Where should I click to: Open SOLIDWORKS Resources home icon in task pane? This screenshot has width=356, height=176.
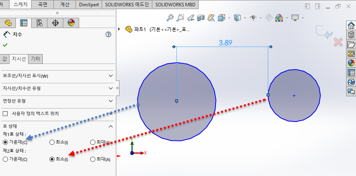point(351,25)
